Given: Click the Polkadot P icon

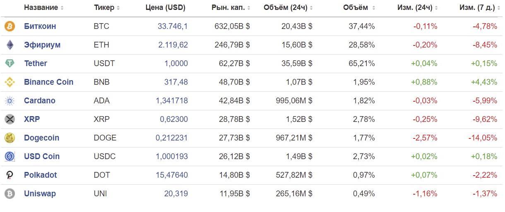Looking at the screenshot, I should [9, 175].
